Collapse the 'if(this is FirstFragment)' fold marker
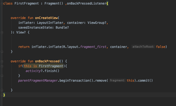176x106 pixels. (2, 66)
